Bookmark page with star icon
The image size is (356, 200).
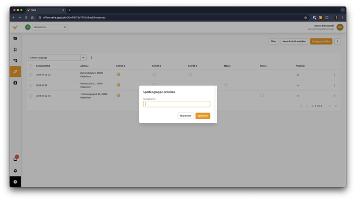click(x=306, y=18)
